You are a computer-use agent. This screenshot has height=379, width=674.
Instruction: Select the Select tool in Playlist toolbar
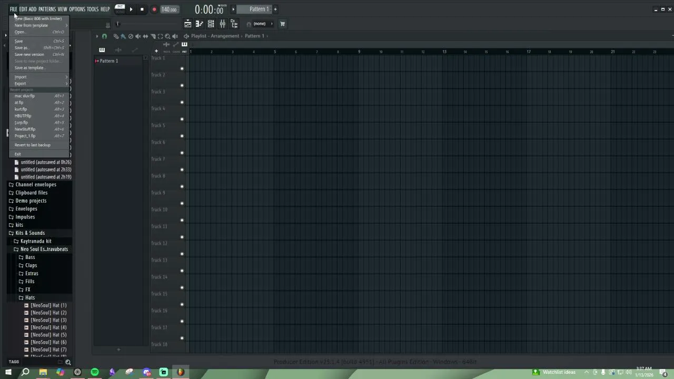click(160, 36)
